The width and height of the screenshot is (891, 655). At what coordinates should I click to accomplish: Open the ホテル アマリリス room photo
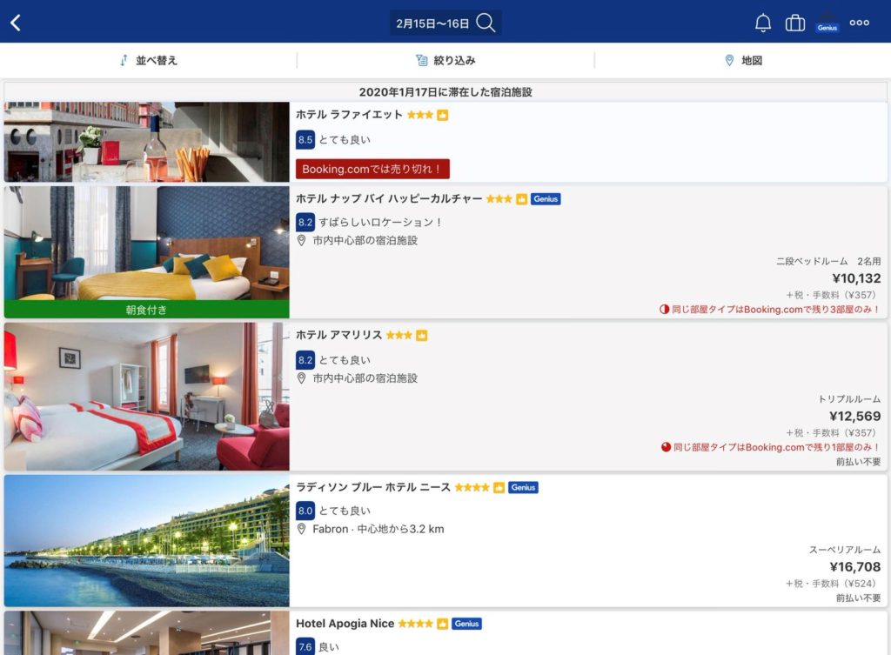pos(146,397)
